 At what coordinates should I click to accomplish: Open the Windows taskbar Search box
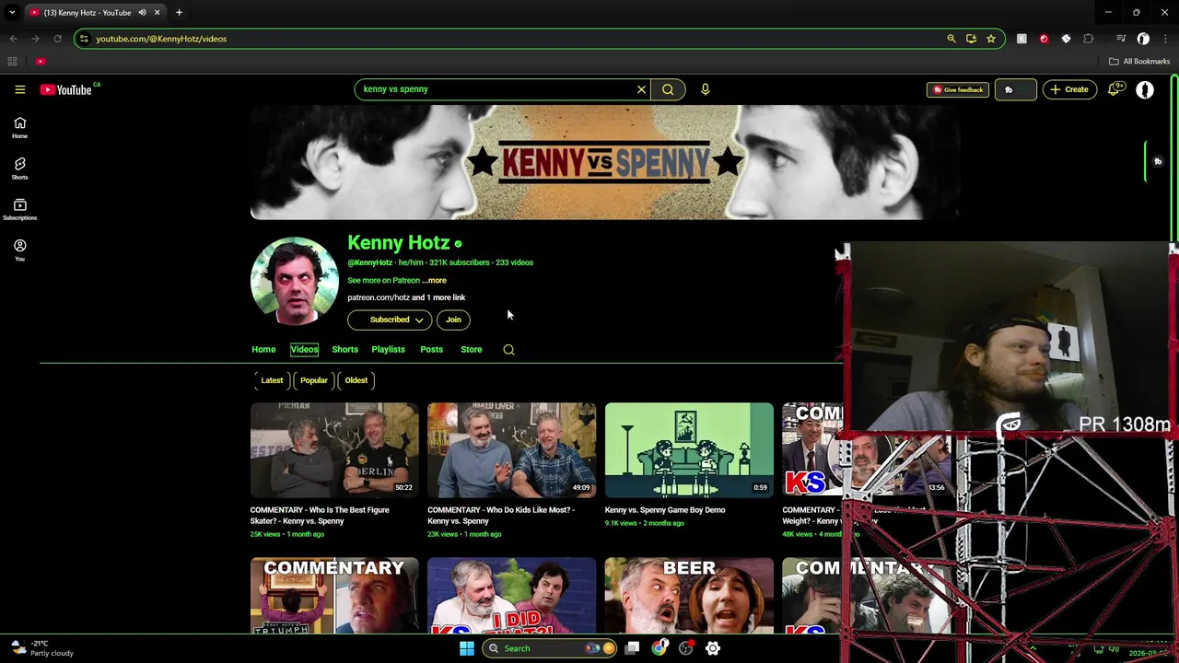click(551, 648)
